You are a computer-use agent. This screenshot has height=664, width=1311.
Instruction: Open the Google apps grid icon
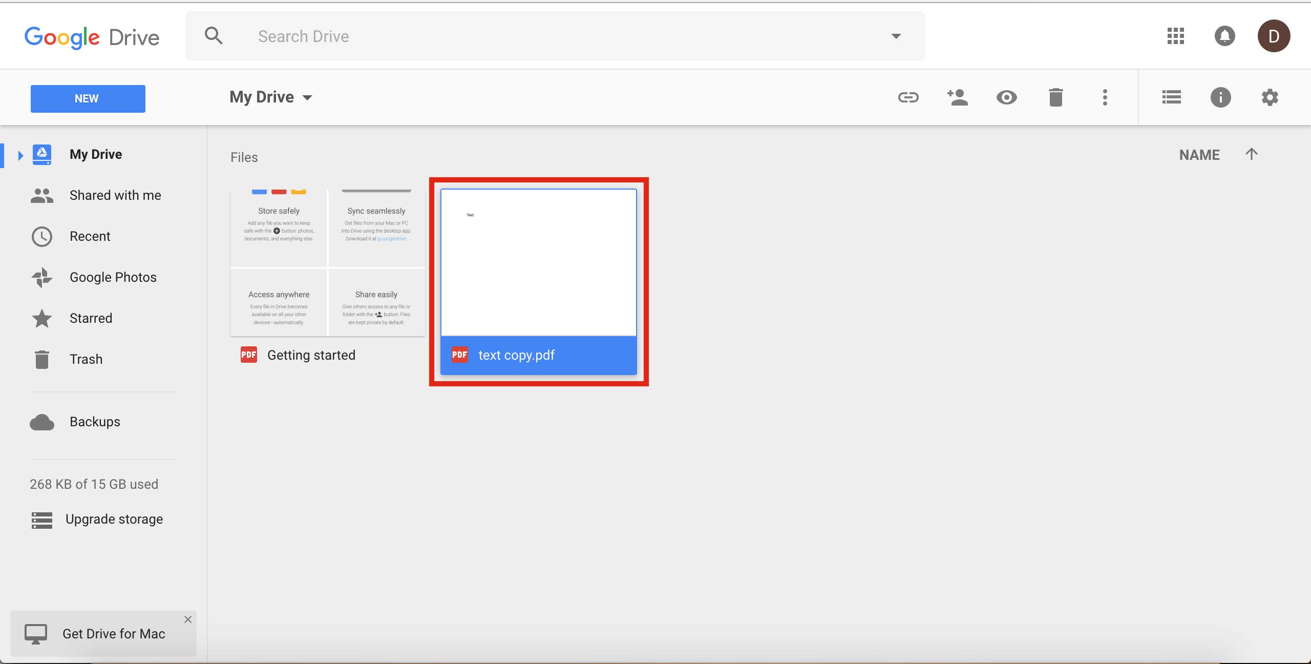(1175, 36)
